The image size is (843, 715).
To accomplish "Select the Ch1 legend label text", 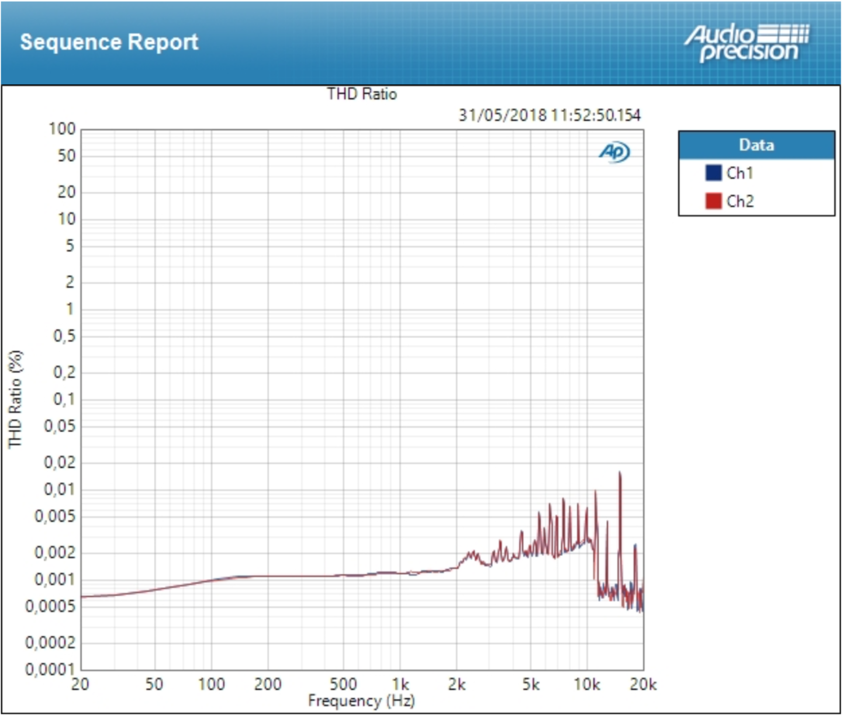I will tap(740, 173).
